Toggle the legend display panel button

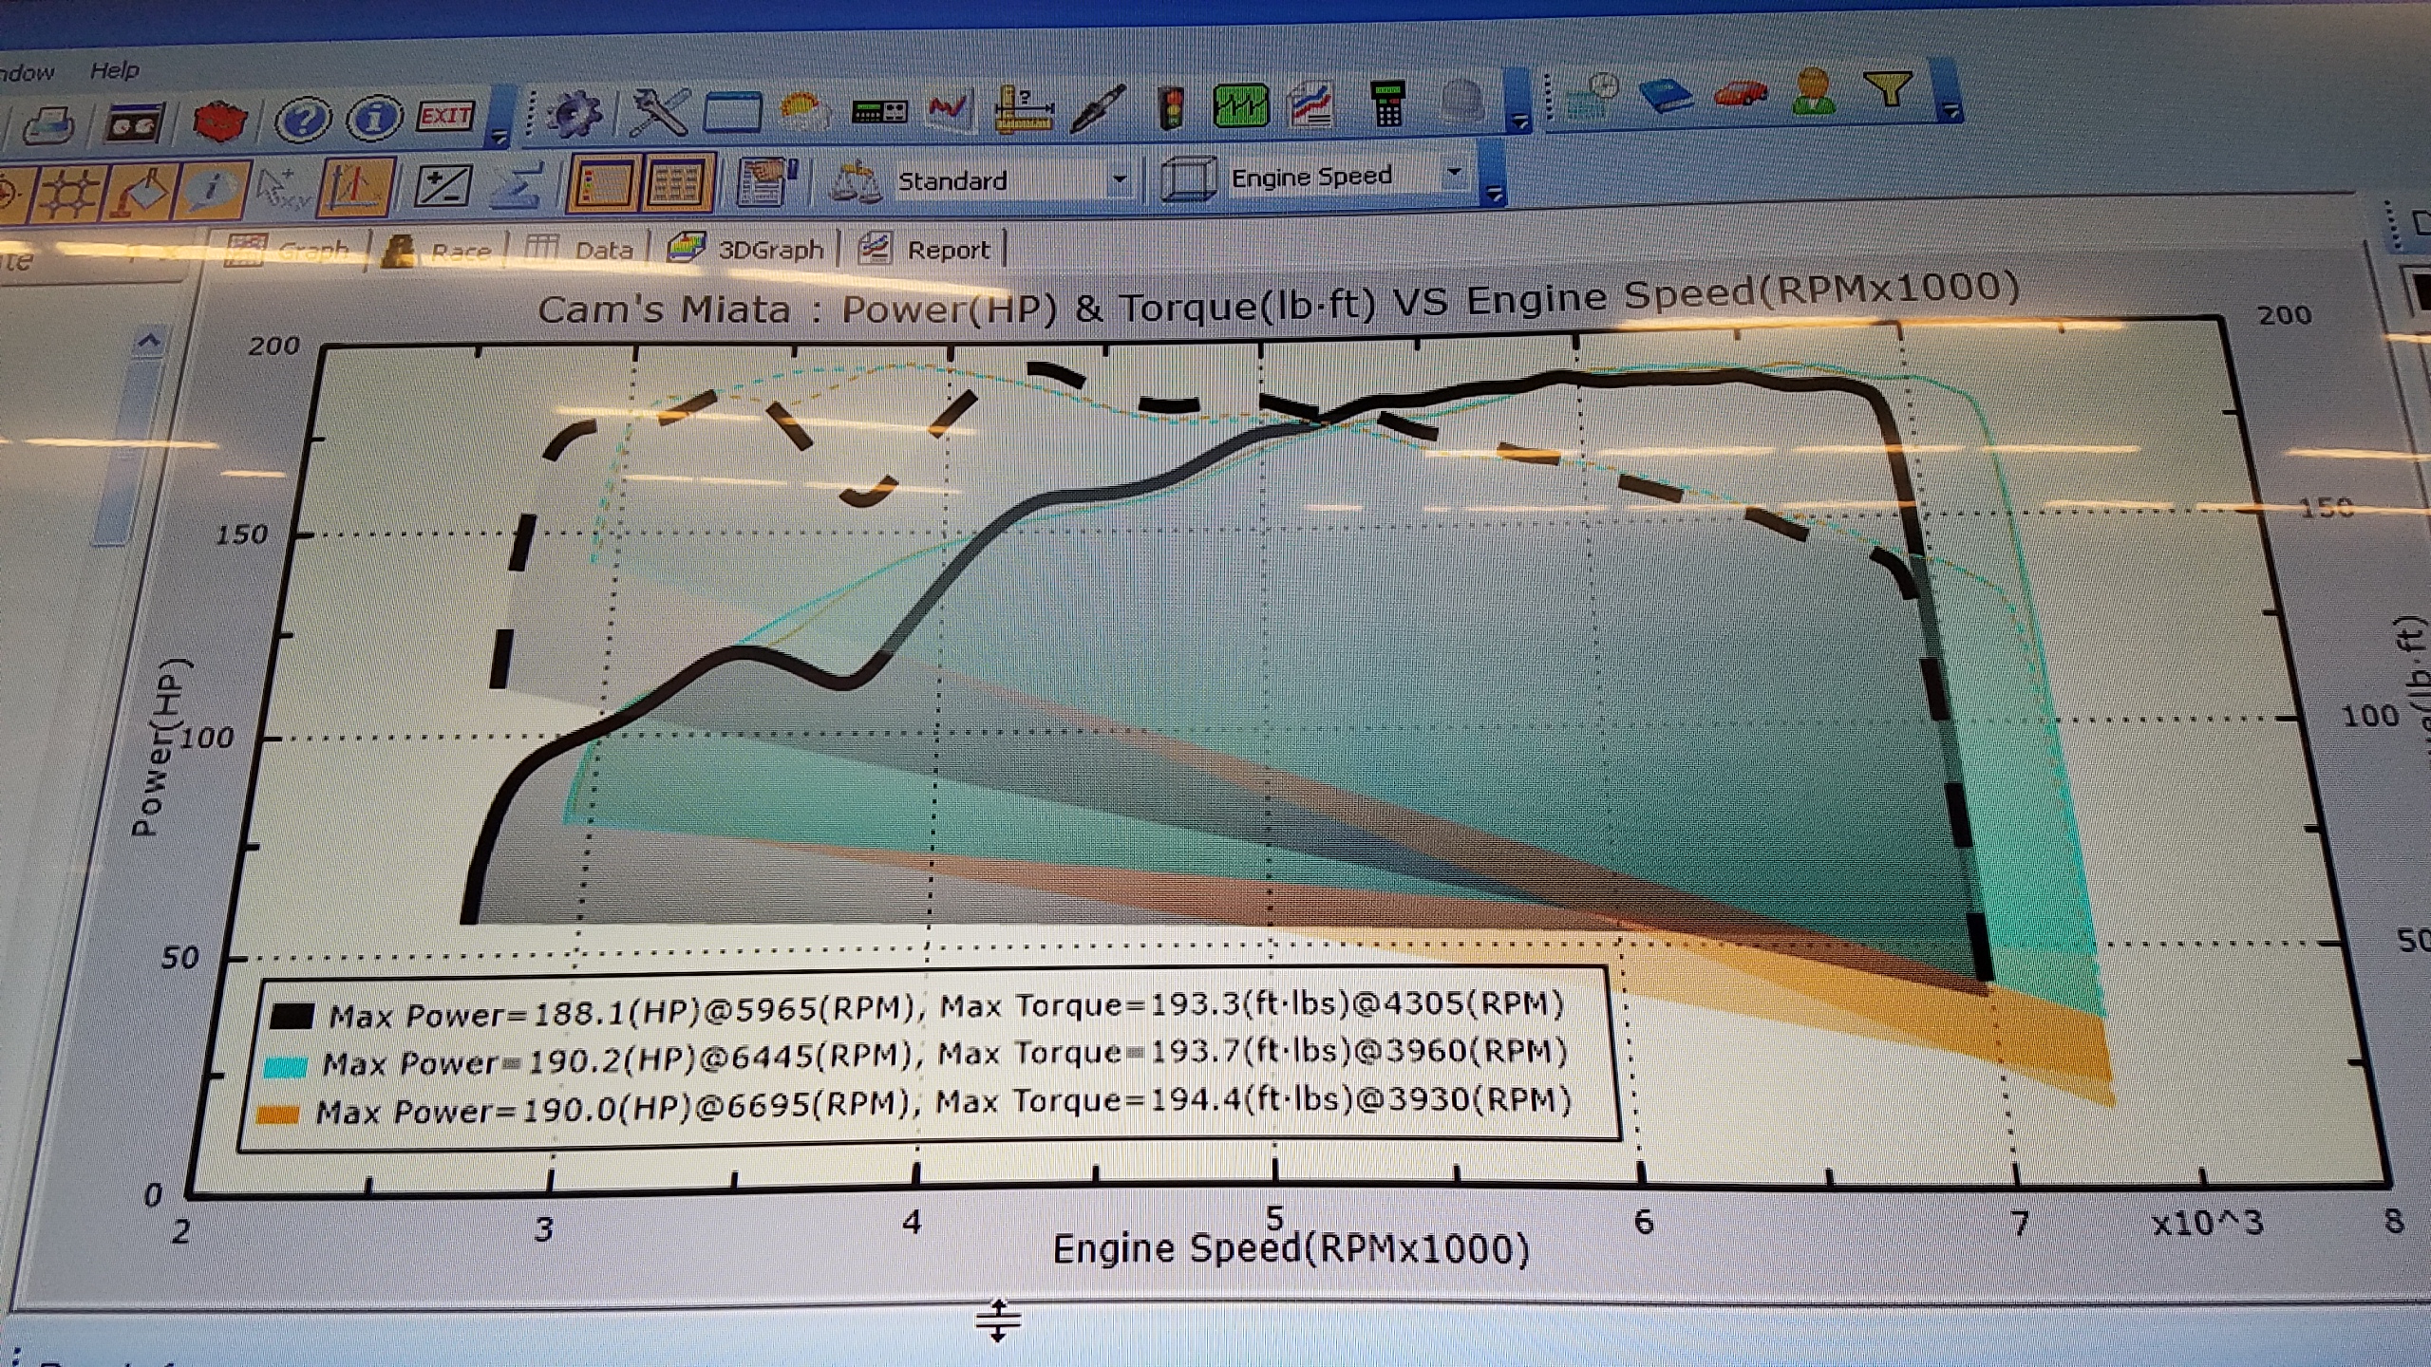tap(604, 183)
